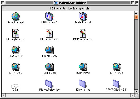Click the '18 éléments, 1.6 Go disponibles' status text
Image resolution: width=140 pixels, height=99 pixels.
pos(70,8)
